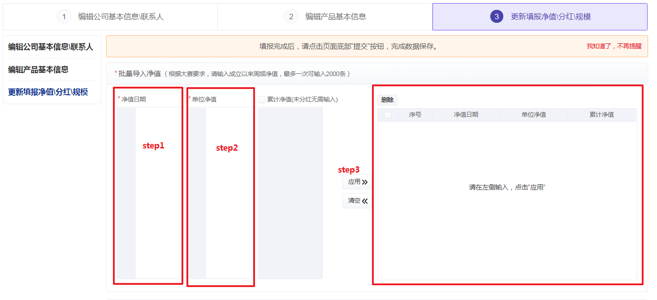Click the 单位净值 table column header
Viewport: 657px width, 300px height.
pyautogui.click(x=533, y=115)
